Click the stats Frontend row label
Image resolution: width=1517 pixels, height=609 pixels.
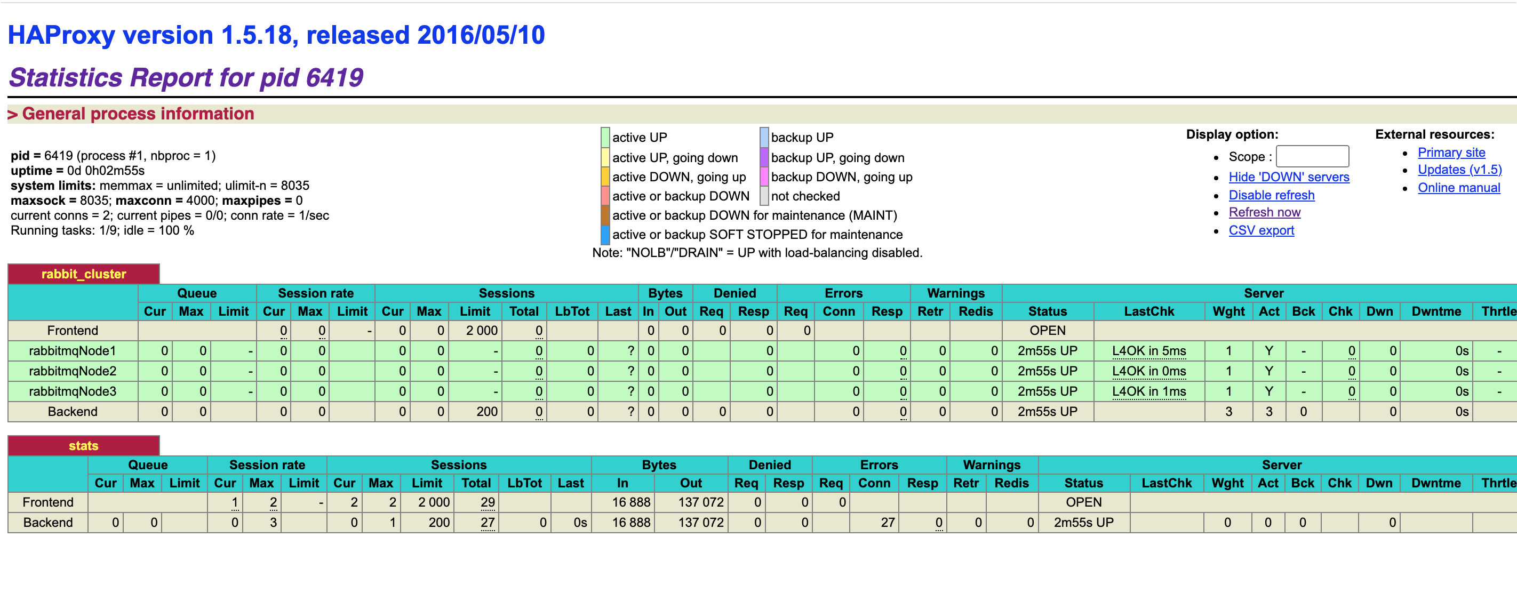47,502
